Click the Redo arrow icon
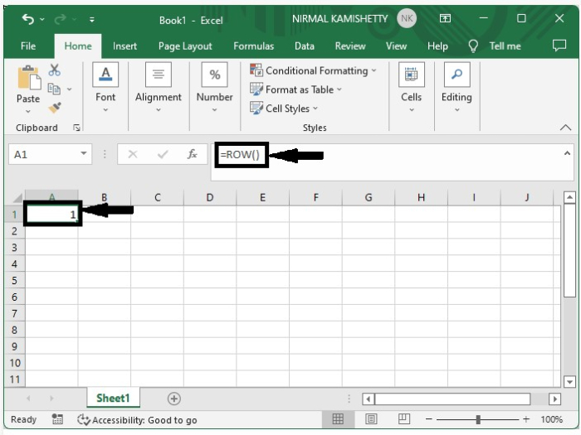This screenshot has width=581, height=435. pos(60,19)
